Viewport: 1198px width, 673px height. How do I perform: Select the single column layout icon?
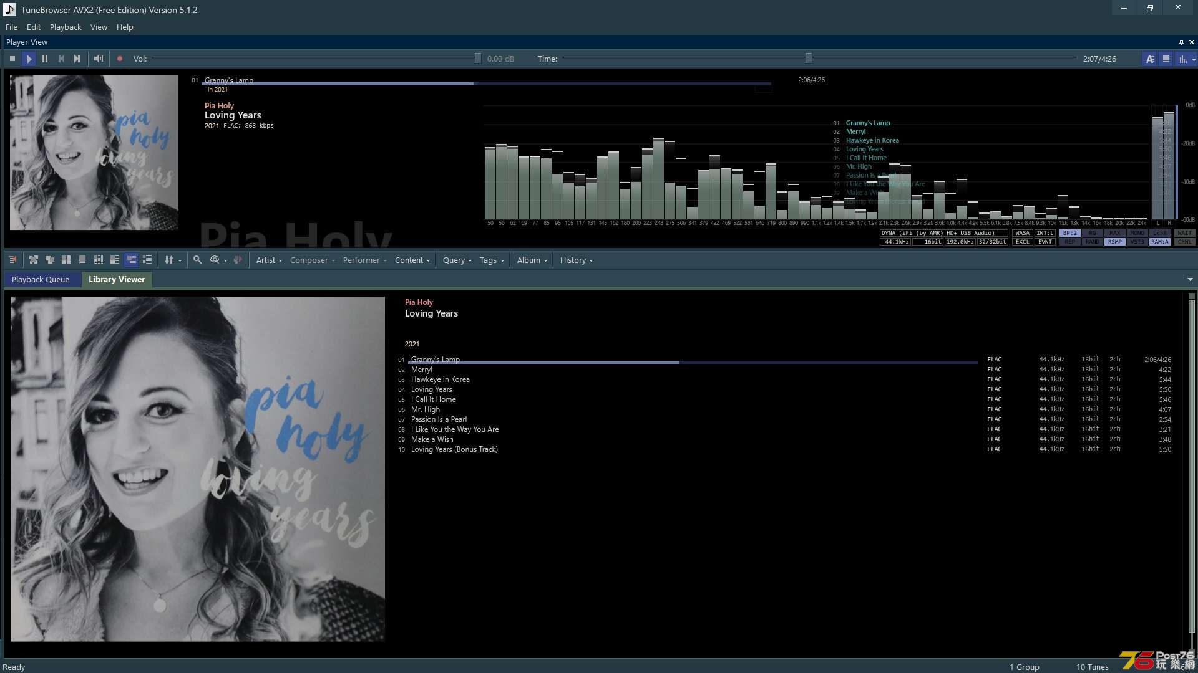(82, 260)
